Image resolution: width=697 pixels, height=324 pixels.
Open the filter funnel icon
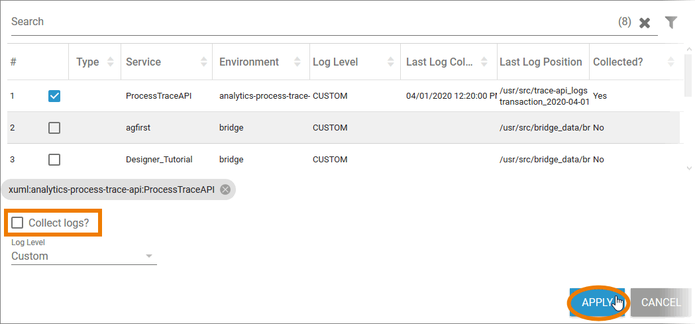671,23
